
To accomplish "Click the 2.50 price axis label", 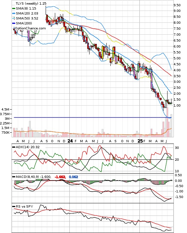I will click(177, 88).
